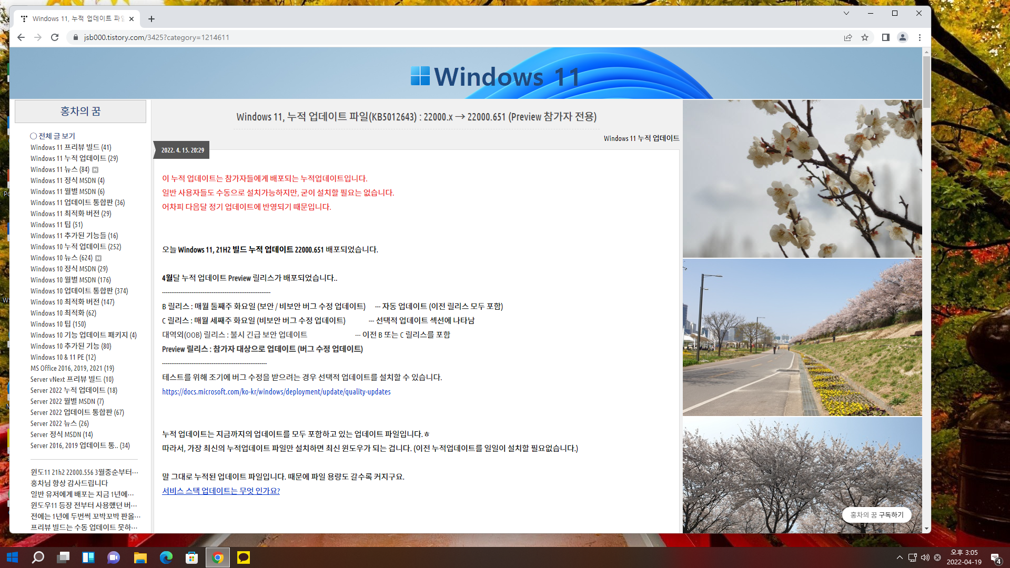The height and width of the screenshot is (568, 1010).
Task: Open the notification center icon
Action: (x=995, y=558)
